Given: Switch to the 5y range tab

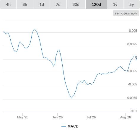Looking at the screenshot, I should pos(131,4).
